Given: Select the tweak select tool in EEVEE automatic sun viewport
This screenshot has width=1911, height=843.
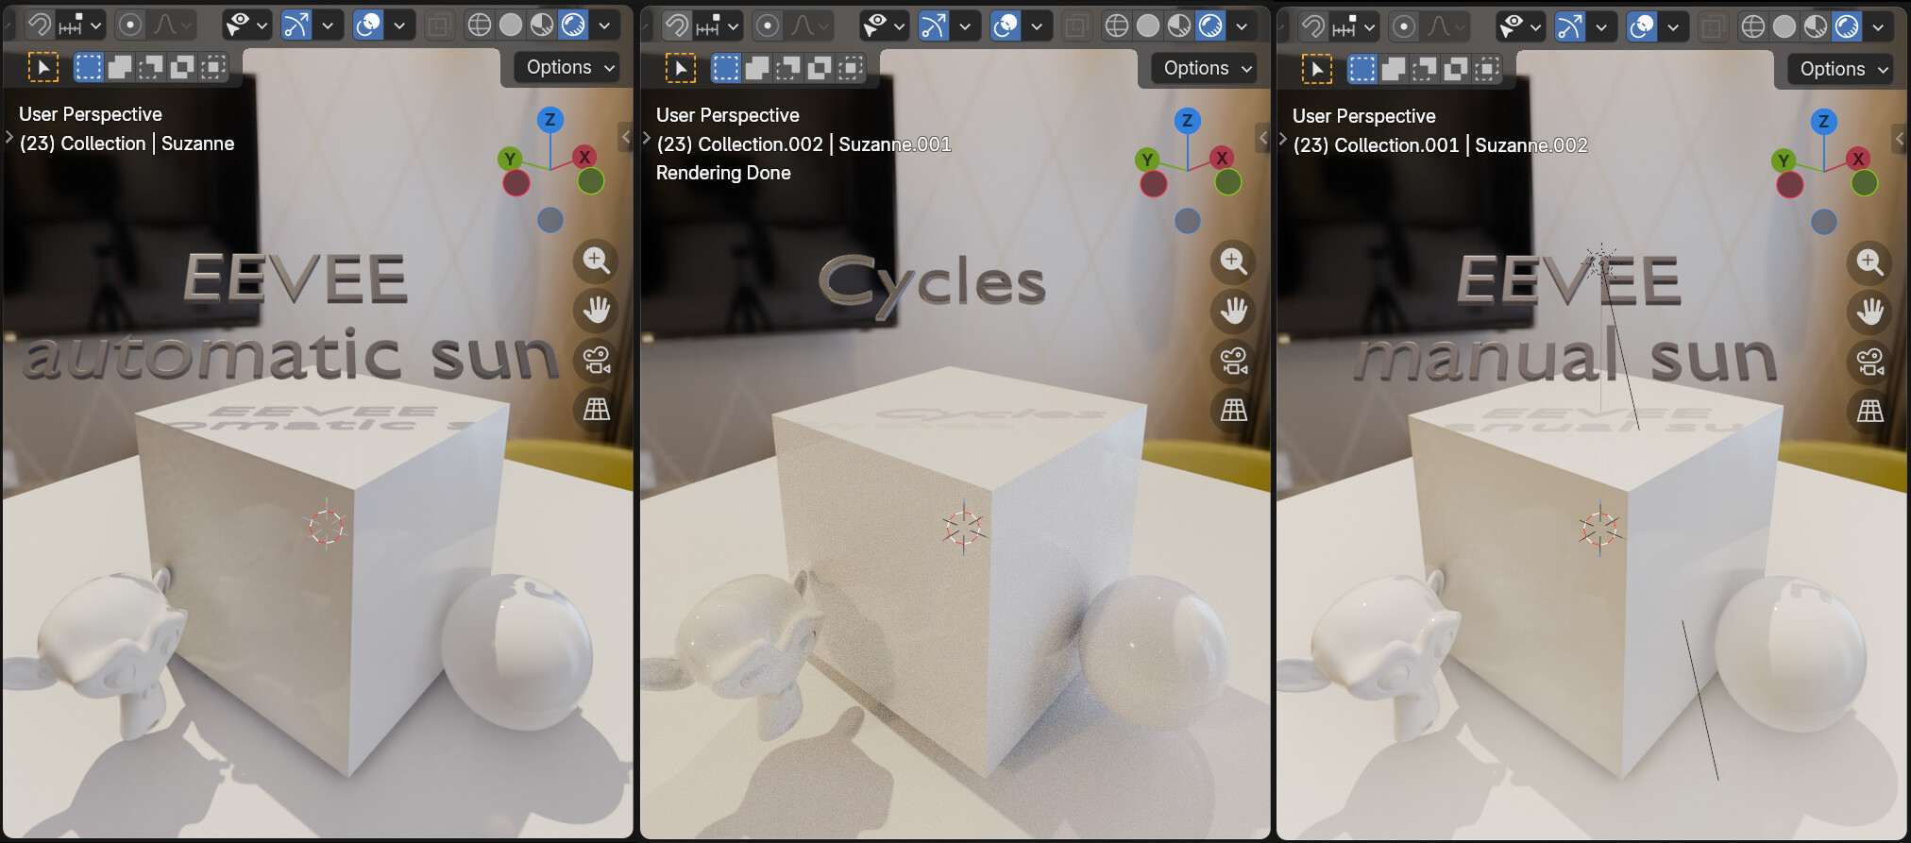Looking at the screenshot, I should click(x=42, y=67).
